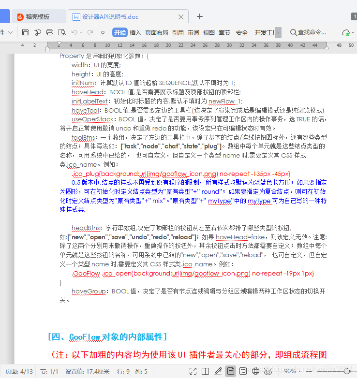Click the Undo arrow icon
The height and width of the screenshot is (378, 357).
tap(74, 32)
